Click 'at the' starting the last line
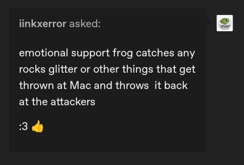The image size is (244, 165). point(33,102)
